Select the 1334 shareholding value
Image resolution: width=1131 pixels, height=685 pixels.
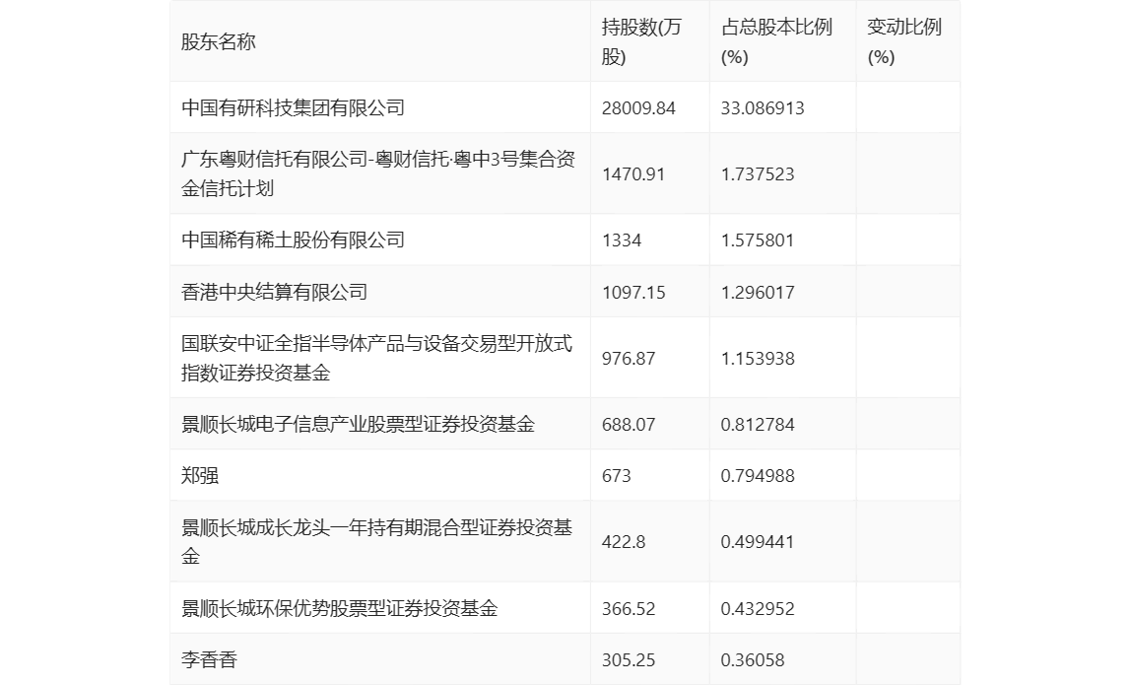(621, 240)
